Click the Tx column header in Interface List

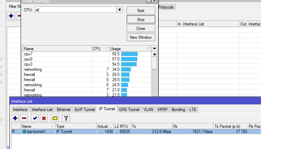tap(152, 126)
